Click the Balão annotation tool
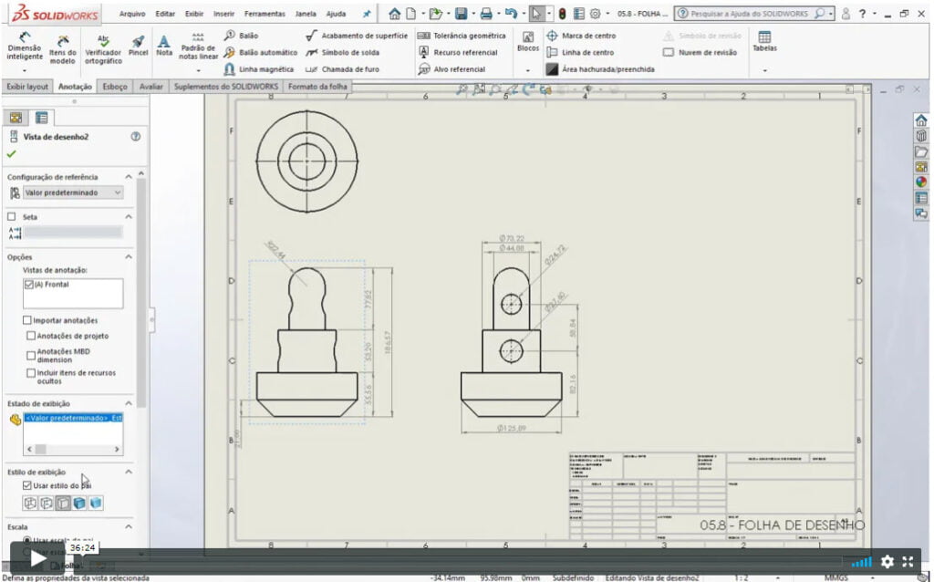 (241, 36)
